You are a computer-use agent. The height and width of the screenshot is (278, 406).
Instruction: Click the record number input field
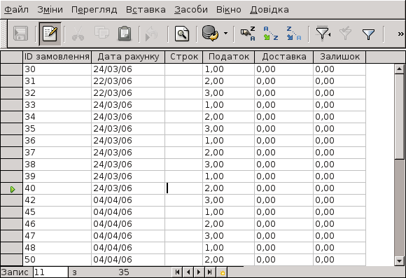pyautogui.click(x=50, y=272)
